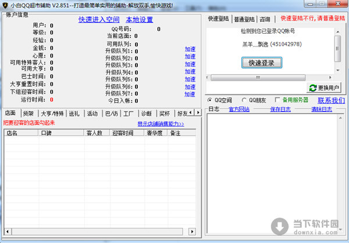Click the 运行时间 red value 0
Viewport: 349px width, 243px height.
click(x=51, y=99)
